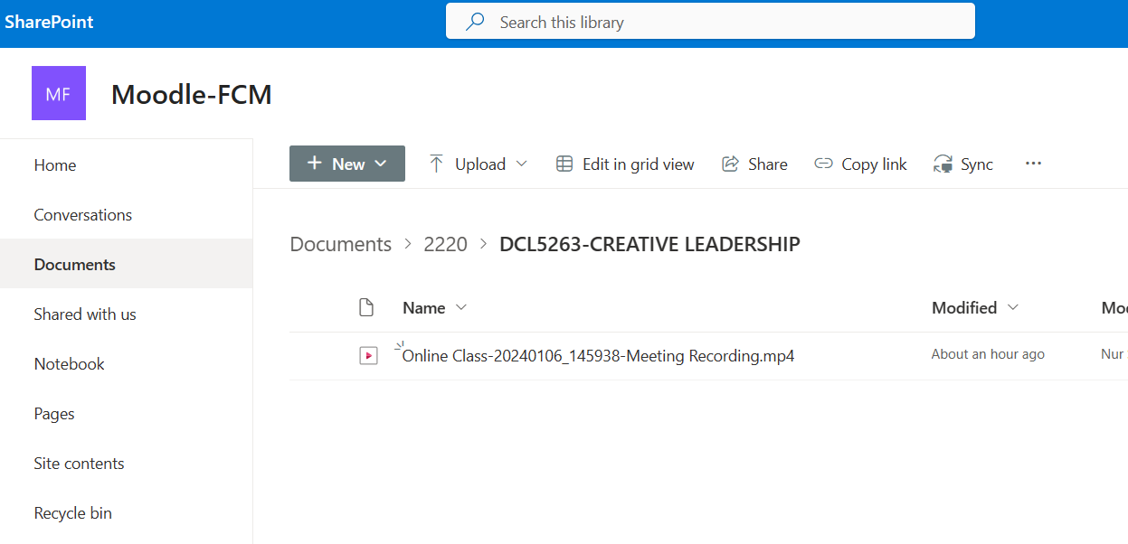Click the search magnifier icon
The width and height of the screenshot is (1128, 544).
tap(475, 22)
